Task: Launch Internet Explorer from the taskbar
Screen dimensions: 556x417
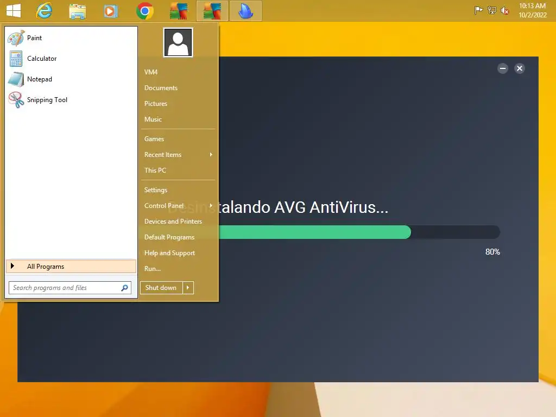Action: [44, 11]
